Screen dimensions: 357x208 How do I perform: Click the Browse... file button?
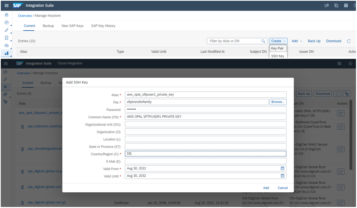[278, 102]
